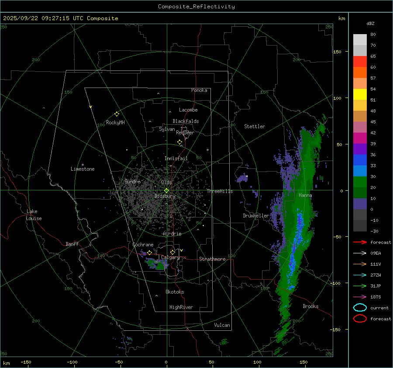Click the orange 111V arrow icon
The image size is (393, 368).
[360, 264]
